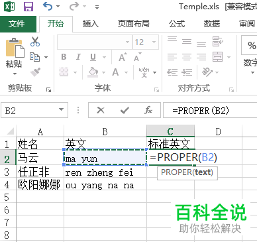Click the Fill Color bucket icon
This screenshot has width=257, height=242.
pyautogui.click(x=93, y=72)
